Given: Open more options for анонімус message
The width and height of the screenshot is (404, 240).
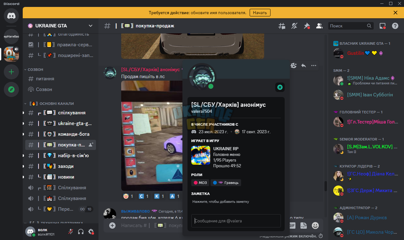Looking at the screenshot, I should click(x=314, y=66).
